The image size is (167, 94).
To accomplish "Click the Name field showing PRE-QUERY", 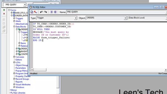I will pyautogui.click(x=117, y=12).
